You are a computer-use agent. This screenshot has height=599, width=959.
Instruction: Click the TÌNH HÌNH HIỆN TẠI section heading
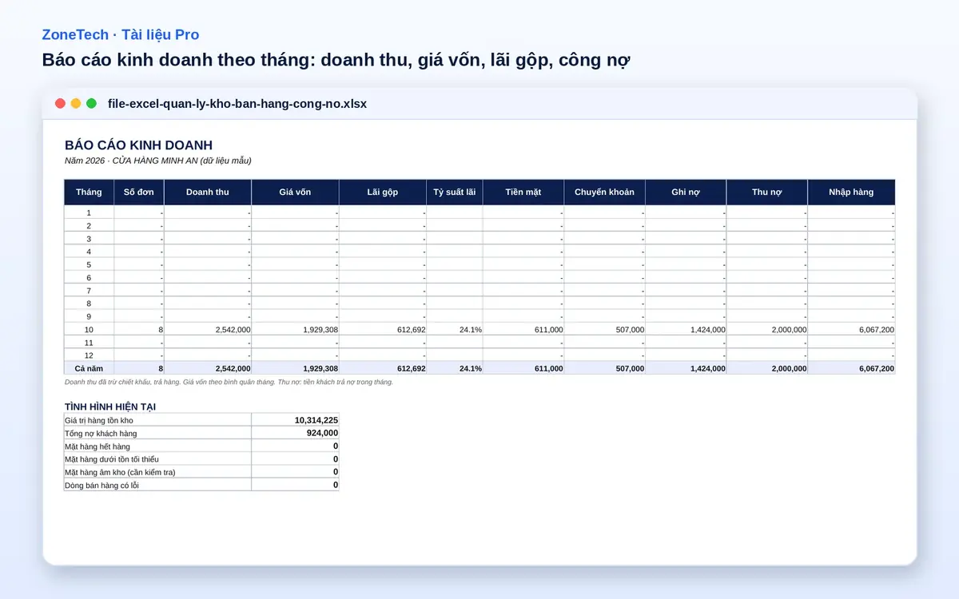click(110, 407)
